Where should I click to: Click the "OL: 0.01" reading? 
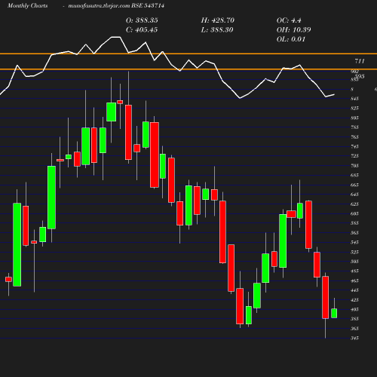point(291,39)
